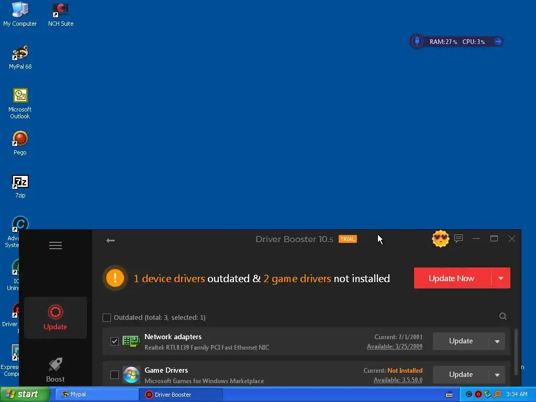Click the Driver Booster 10.5 title text

pyautogui.click(x=294, y=239)
